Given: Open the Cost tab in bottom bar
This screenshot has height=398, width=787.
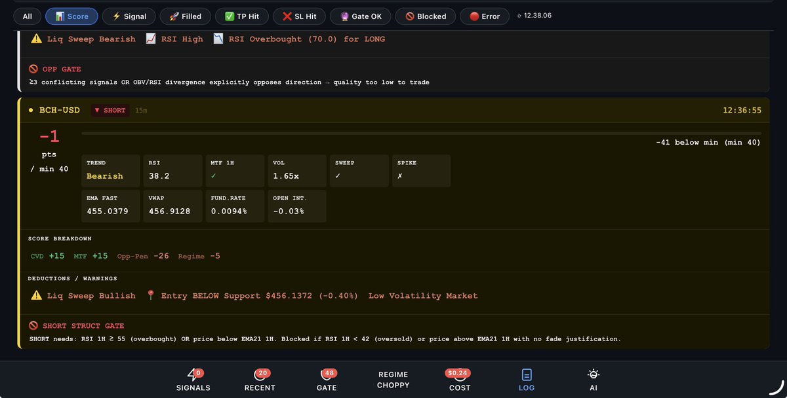Looking at the screenshot, I should [460, 380].
